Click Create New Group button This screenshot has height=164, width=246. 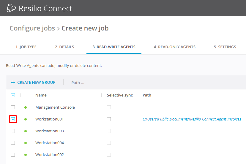[x=36, y=82]
